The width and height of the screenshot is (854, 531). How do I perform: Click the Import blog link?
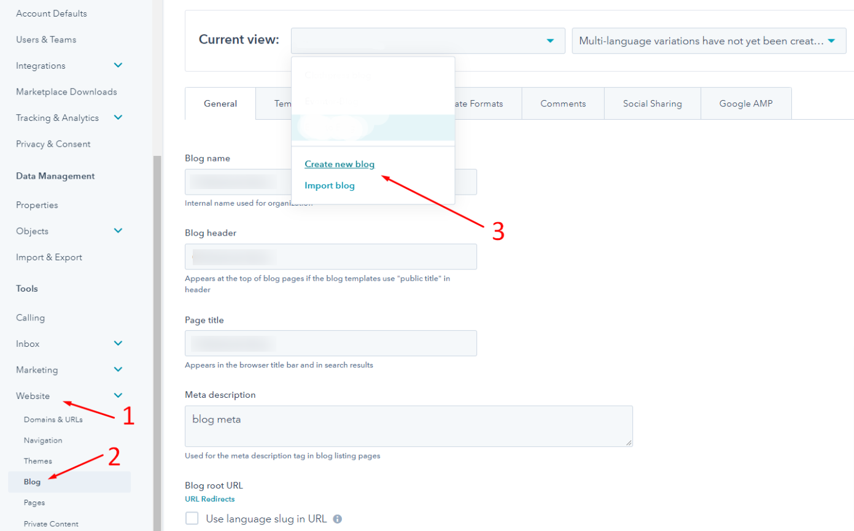point(330,185)
